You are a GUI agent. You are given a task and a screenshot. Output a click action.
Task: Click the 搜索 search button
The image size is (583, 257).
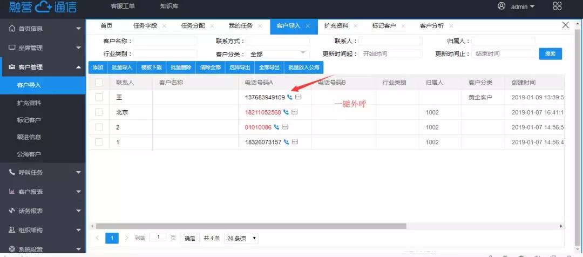click(x=550, y=54)
